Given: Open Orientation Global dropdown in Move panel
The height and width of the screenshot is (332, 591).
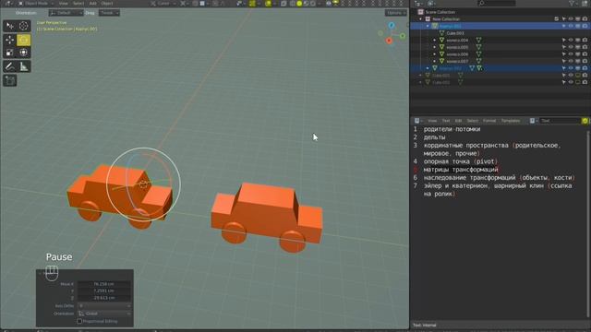Looking at the screenshot, I should pyautogui.click(x=104, y=314).
